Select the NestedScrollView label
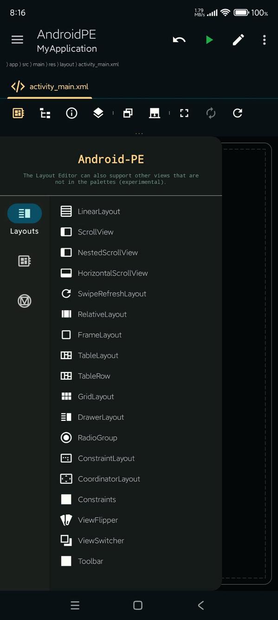This screenshot has width=278, height=620. [108, 253]
